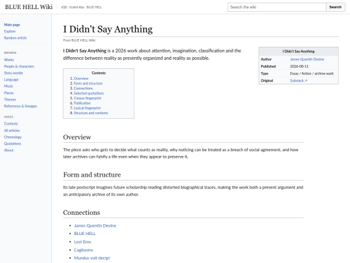Open Places category in sidebar
Image resolution: width=350 pixels, height=263 pixels.
[x=8, y=93]
